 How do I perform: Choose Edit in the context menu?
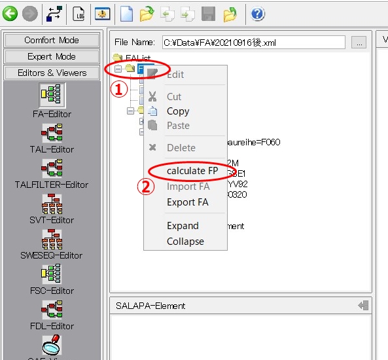point(185,75)
